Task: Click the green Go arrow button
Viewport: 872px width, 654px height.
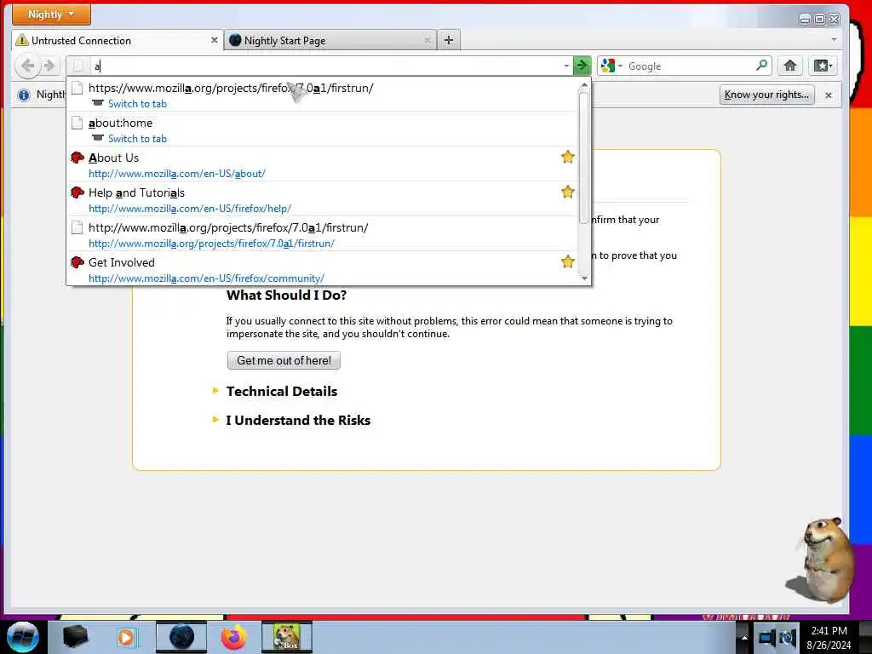Action: [x=582, y=66]
